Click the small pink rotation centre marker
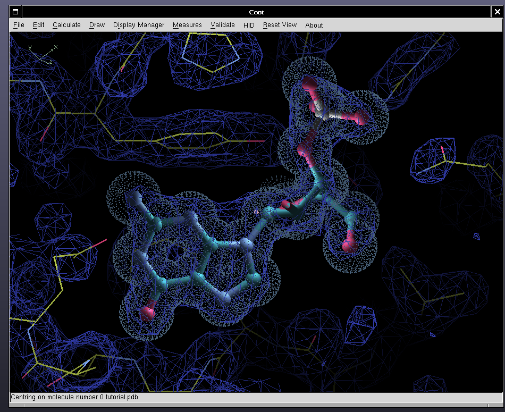The image size is (505, 412). click(256, 212)
